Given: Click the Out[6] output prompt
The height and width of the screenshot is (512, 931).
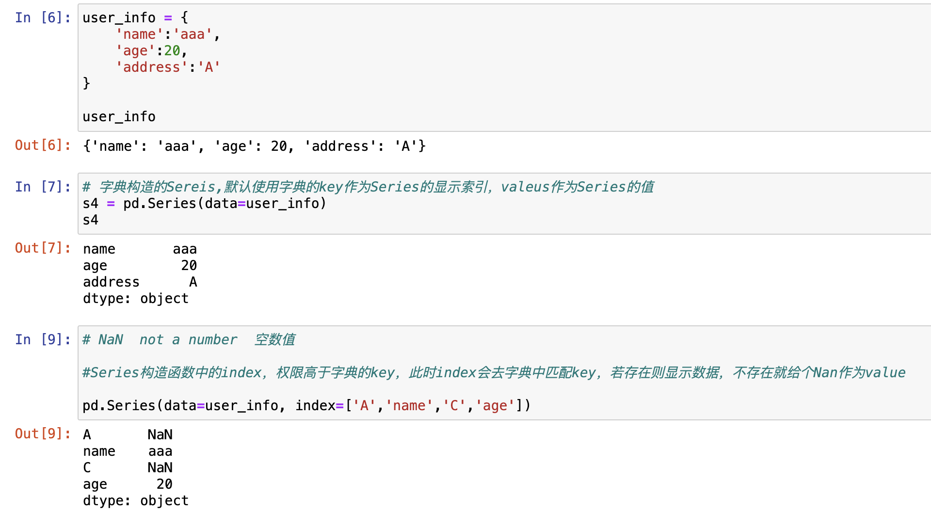Looking at the screenshot, I should tap(43, 145).
